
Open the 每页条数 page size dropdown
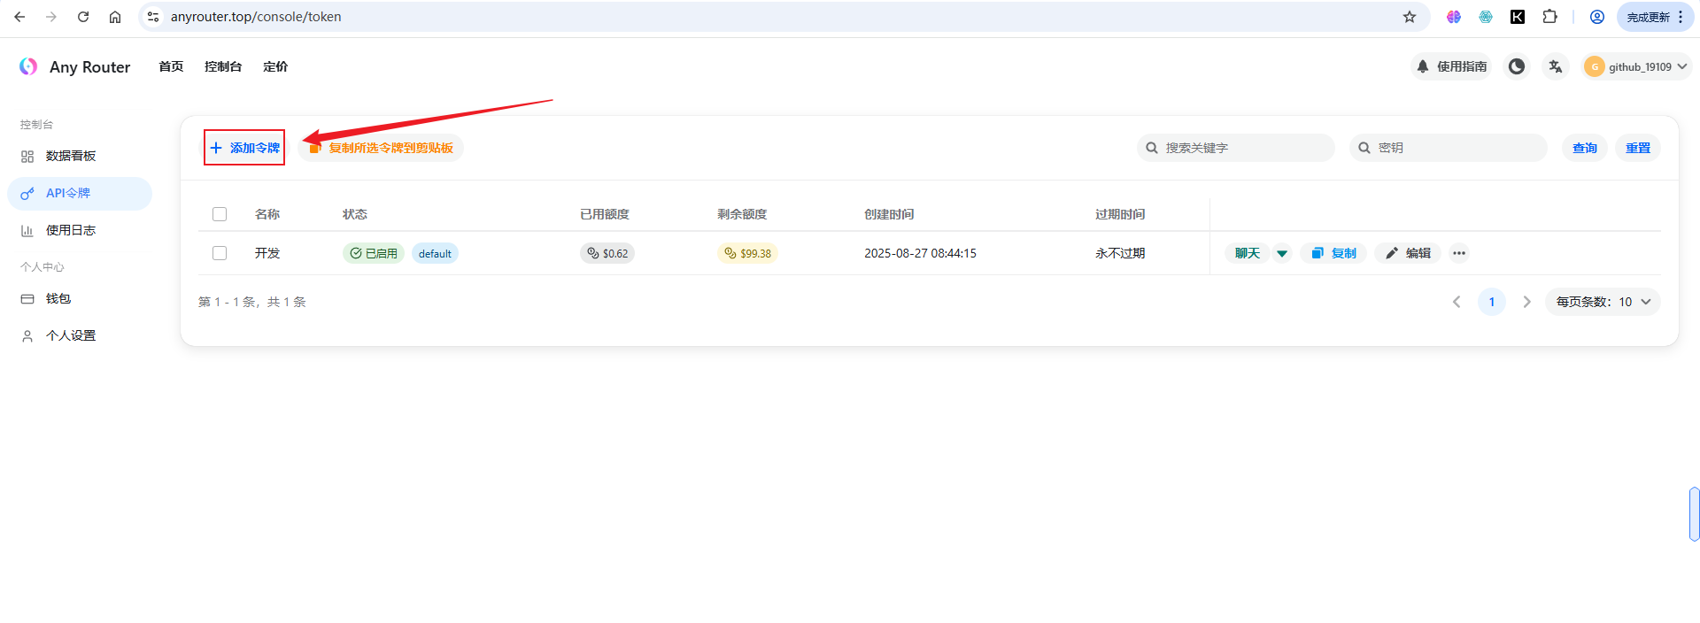coord(1603,302)
